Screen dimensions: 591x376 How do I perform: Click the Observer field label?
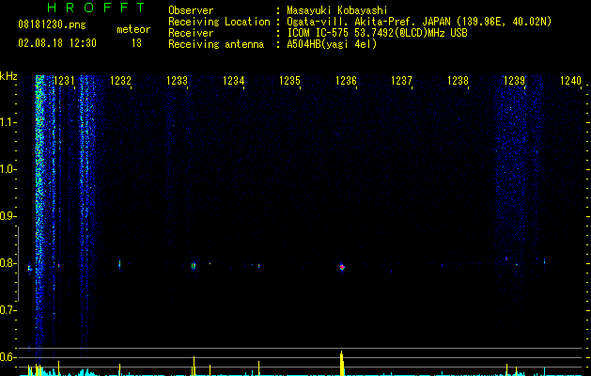191,10
